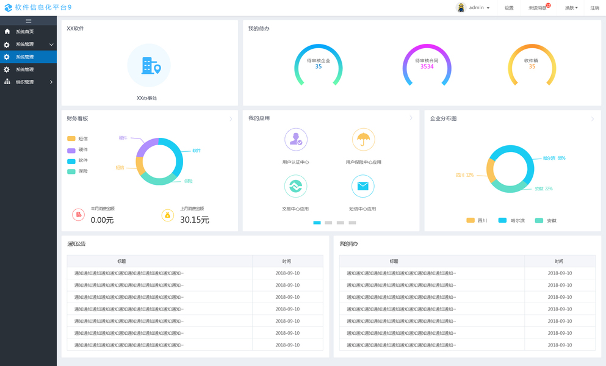Click the admin avatar picture
Image resolution: width=606 pixels, height=366 pixels.
click(461, 7)
